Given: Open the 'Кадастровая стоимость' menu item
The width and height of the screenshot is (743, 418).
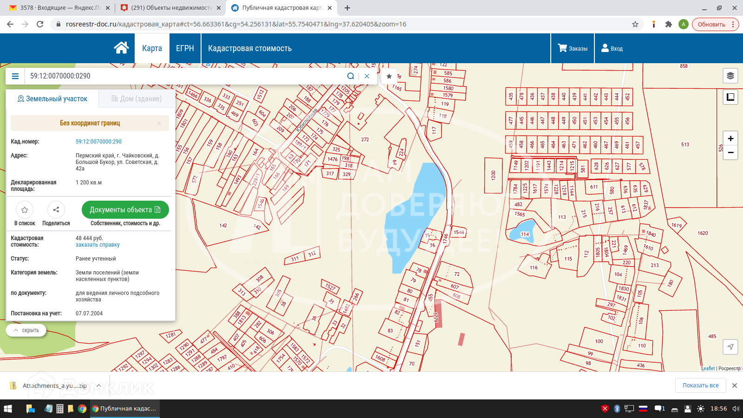Looking at the screenshot, I should pos(250,48).
